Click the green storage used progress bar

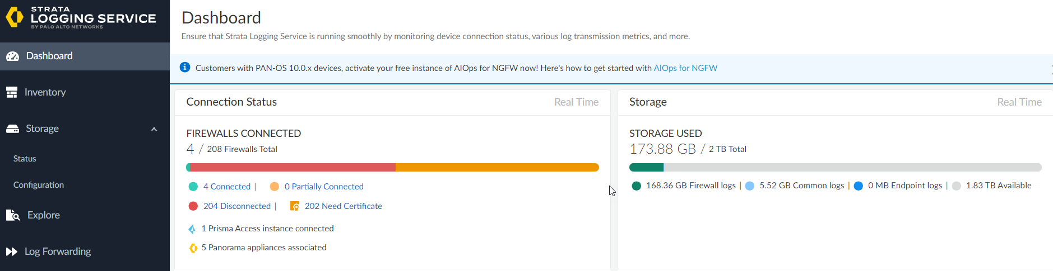646,167
